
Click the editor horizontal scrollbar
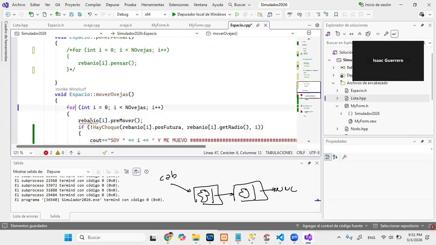111,147
